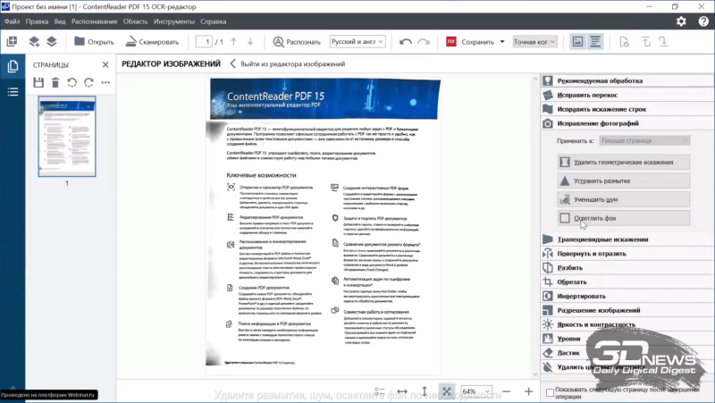Enable show next page after operation checkbox

click(548, 390)
